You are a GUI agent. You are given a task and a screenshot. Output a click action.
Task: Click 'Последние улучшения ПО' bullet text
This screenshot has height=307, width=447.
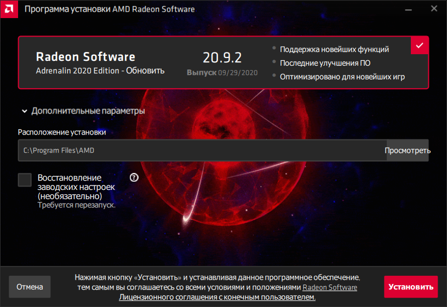[x=325, y=63]
